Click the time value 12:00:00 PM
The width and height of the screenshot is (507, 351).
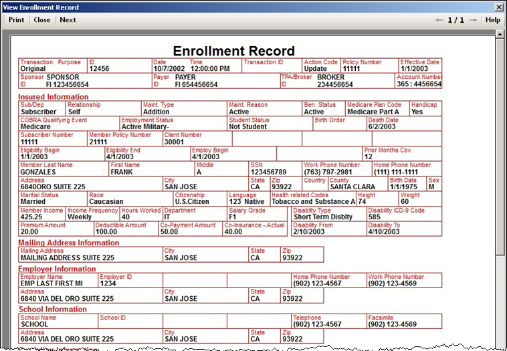(210, 68)
